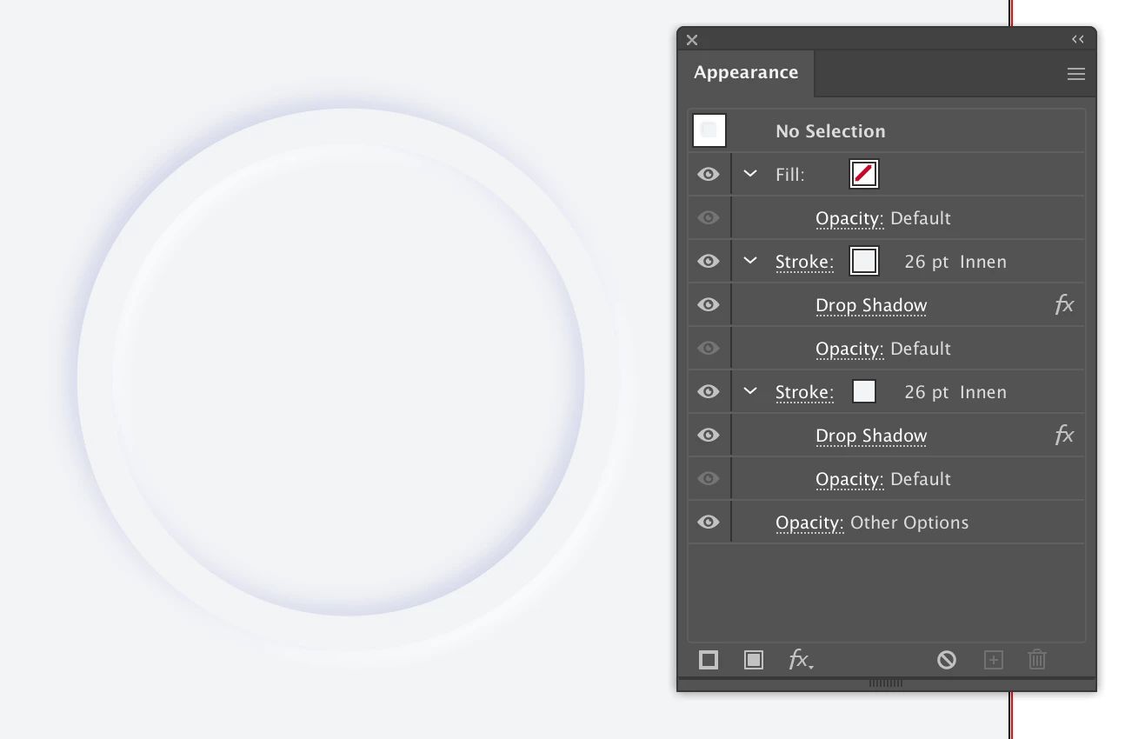This screenshot has height=739, width=1125.
Task: Open the second Stroke's color swatch
Action: (x=864, y=391)
